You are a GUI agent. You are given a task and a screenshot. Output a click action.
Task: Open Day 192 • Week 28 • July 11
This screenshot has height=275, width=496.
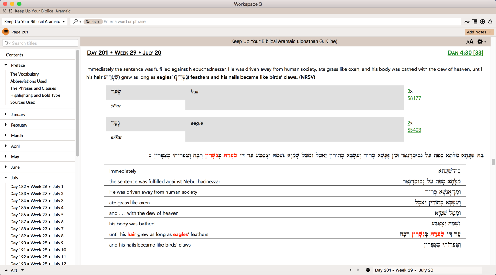click(38, 257)
